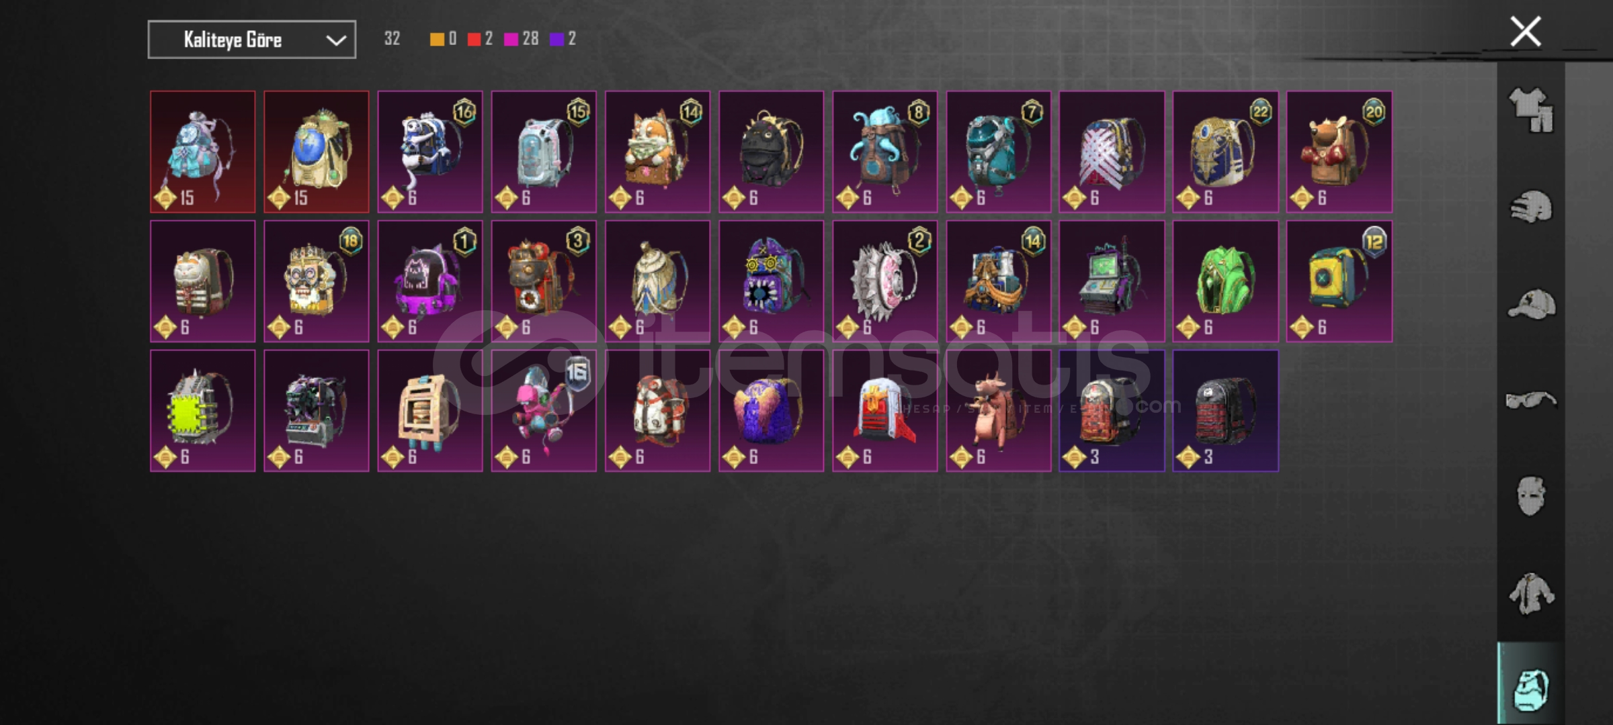This screenshot has width=1613, height=725.
Task: Open the cap headwear category icon
Action: coord(1531,303)
